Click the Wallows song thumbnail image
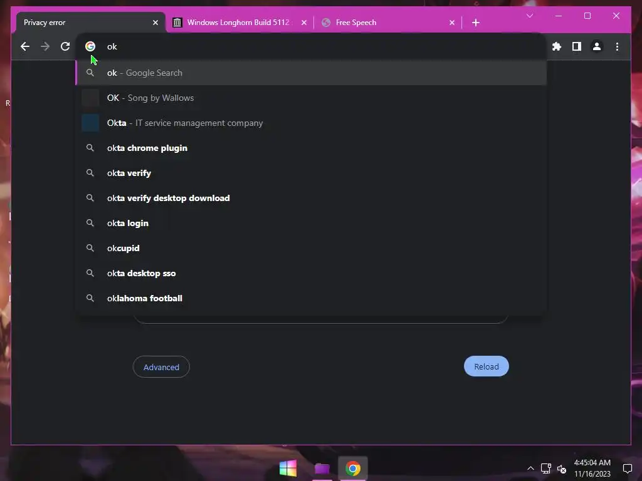 [90, 98]
